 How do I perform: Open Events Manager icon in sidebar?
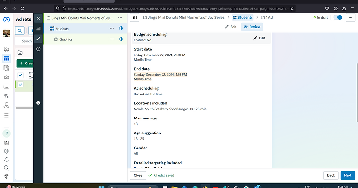click(x=7, y=105)
